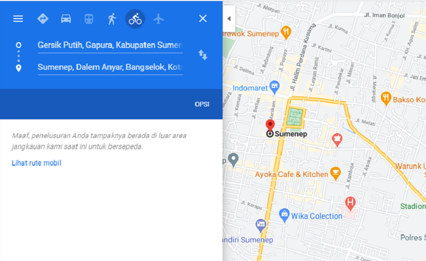Viewport: 426px width, 261px height.
Task: Collapse the side panel arrow
Action: tap(229, 19)
